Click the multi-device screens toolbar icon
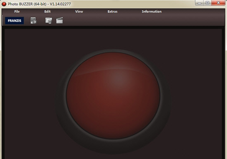 coord(48,20)
